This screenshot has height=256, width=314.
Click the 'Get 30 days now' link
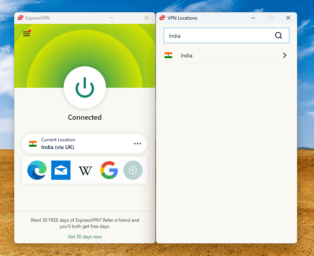(85, 237)
